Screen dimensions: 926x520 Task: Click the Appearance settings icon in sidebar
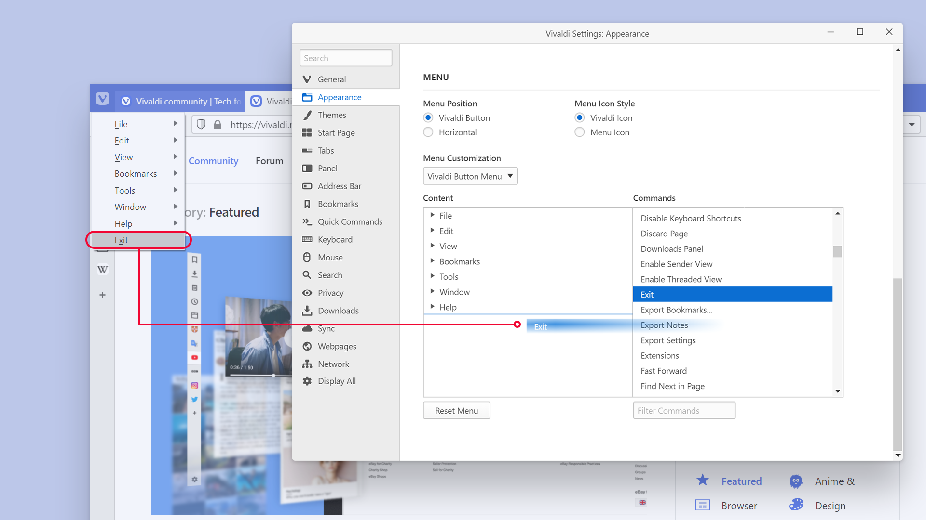click(x=307, y=96)
